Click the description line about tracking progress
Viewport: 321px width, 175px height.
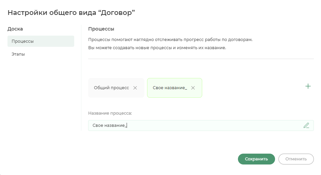pos(170,40)
